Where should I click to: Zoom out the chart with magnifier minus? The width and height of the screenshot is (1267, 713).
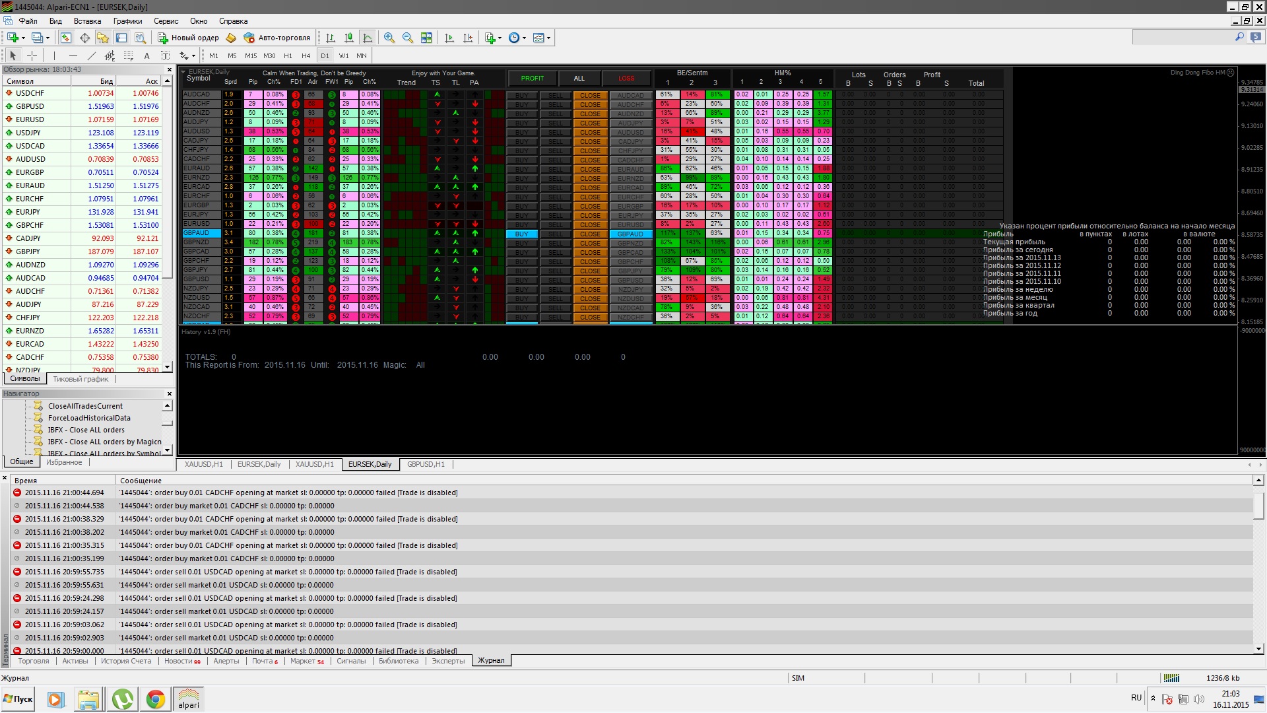click(408, 38)
